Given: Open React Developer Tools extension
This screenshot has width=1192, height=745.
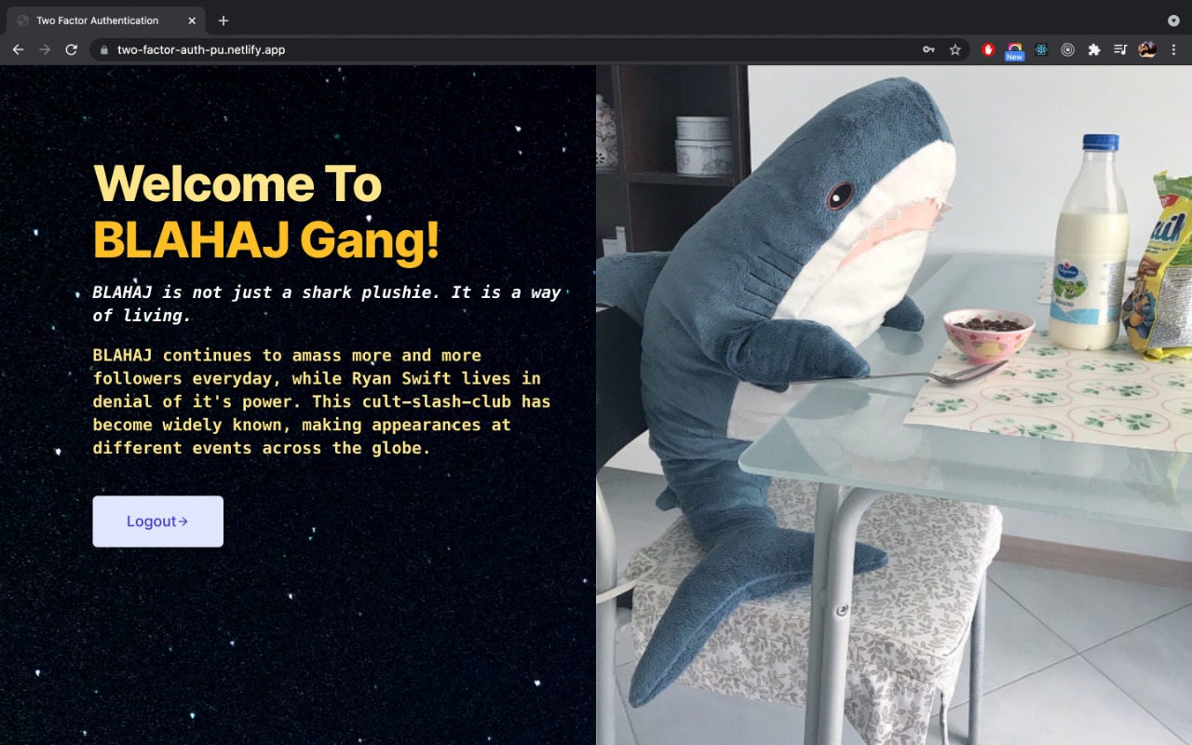Looking at the screenshot, I should point(1041,49).
